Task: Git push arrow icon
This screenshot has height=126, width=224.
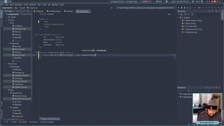Action: 209,8
